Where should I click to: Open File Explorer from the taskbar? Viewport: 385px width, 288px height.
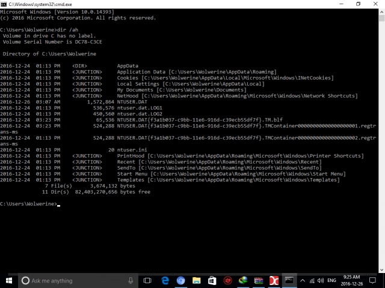click(x=196, y=280)
